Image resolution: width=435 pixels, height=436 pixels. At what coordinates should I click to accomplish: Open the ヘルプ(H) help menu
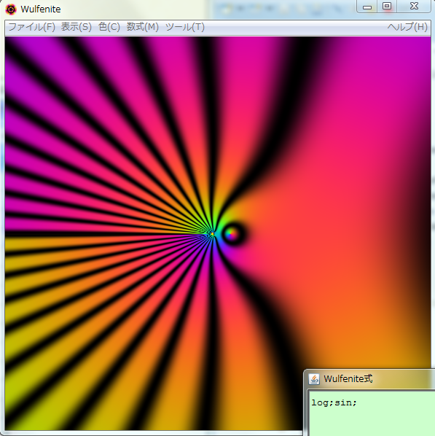(407, 27)
